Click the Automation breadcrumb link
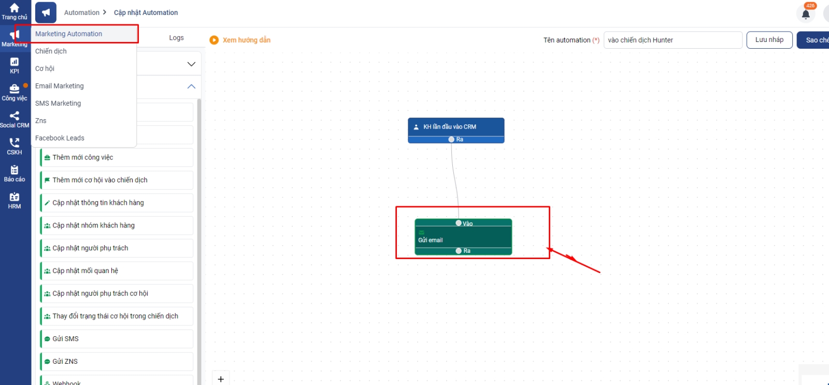The image size is (829, 385). point(82,12)
